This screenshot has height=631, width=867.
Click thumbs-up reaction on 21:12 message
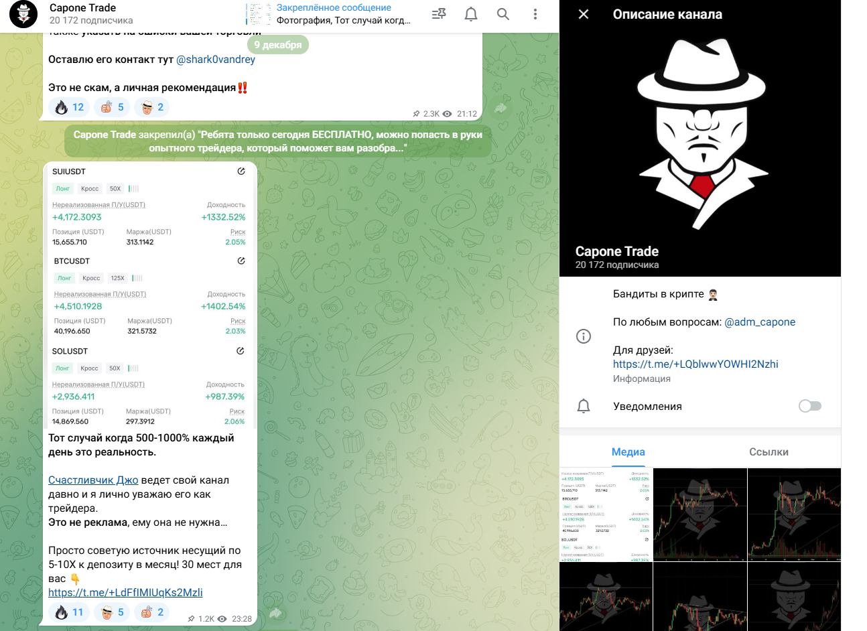point(112,107)
